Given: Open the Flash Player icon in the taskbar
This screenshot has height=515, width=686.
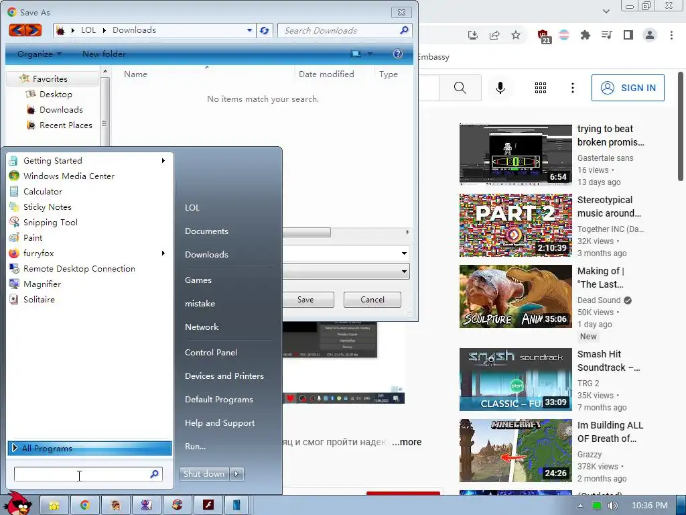Looking at the screenshot, I should (208, 506).
